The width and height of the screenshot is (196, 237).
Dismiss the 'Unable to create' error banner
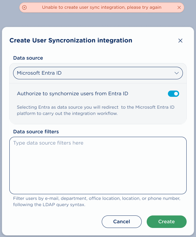coord(179,7)
